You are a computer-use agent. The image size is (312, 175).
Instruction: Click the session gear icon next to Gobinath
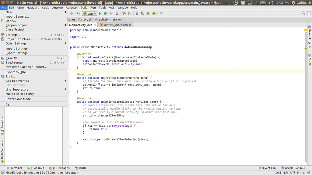click(293, 3)
